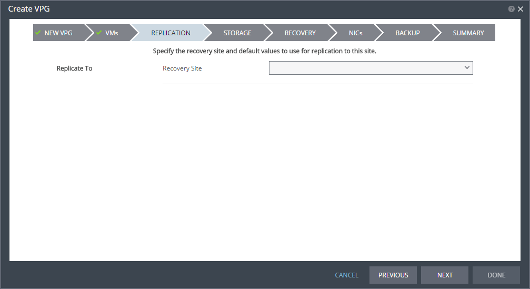Click the PREVIOUS button
This screenshot has width=530, height=289.
point(393,275)
